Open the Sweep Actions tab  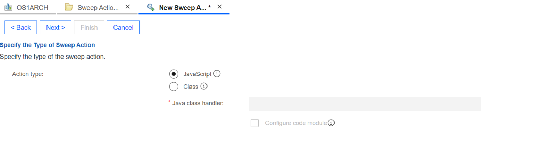point(98,7)
